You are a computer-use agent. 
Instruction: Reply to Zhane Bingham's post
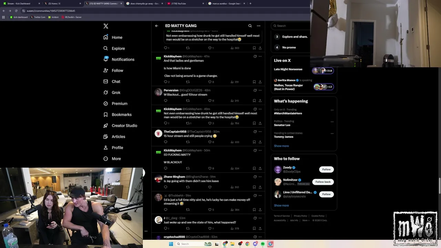[165, 187]
